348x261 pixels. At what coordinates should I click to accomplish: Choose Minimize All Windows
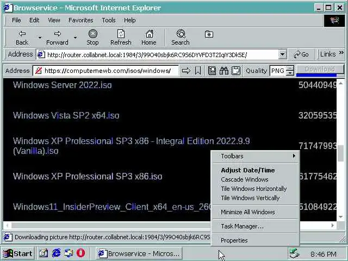[255, 212]
